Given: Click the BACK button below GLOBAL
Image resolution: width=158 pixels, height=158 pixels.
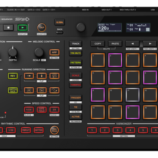Looking at the screenshot, I should click(60, 33).
